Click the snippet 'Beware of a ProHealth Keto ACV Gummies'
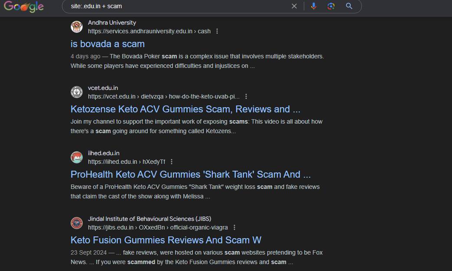The height and width of the screenshot is (271, 452). click(195, 191)
